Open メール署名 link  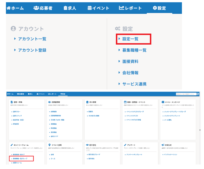point(168,120)
